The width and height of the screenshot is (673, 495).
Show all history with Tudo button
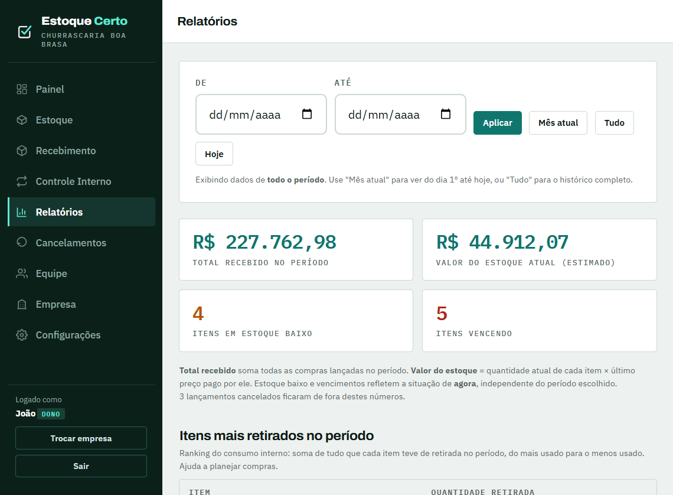[x=614, y=123]
